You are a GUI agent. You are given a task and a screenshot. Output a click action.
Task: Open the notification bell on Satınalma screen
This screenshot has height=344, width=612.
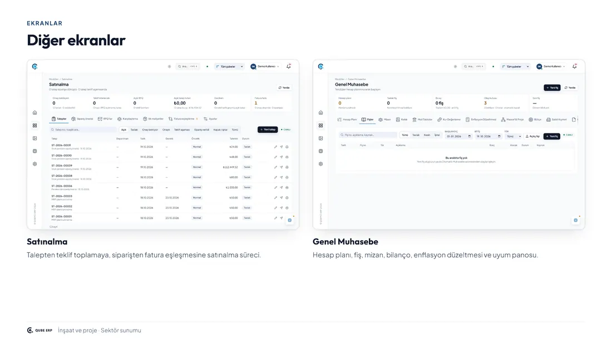(289, 67)
